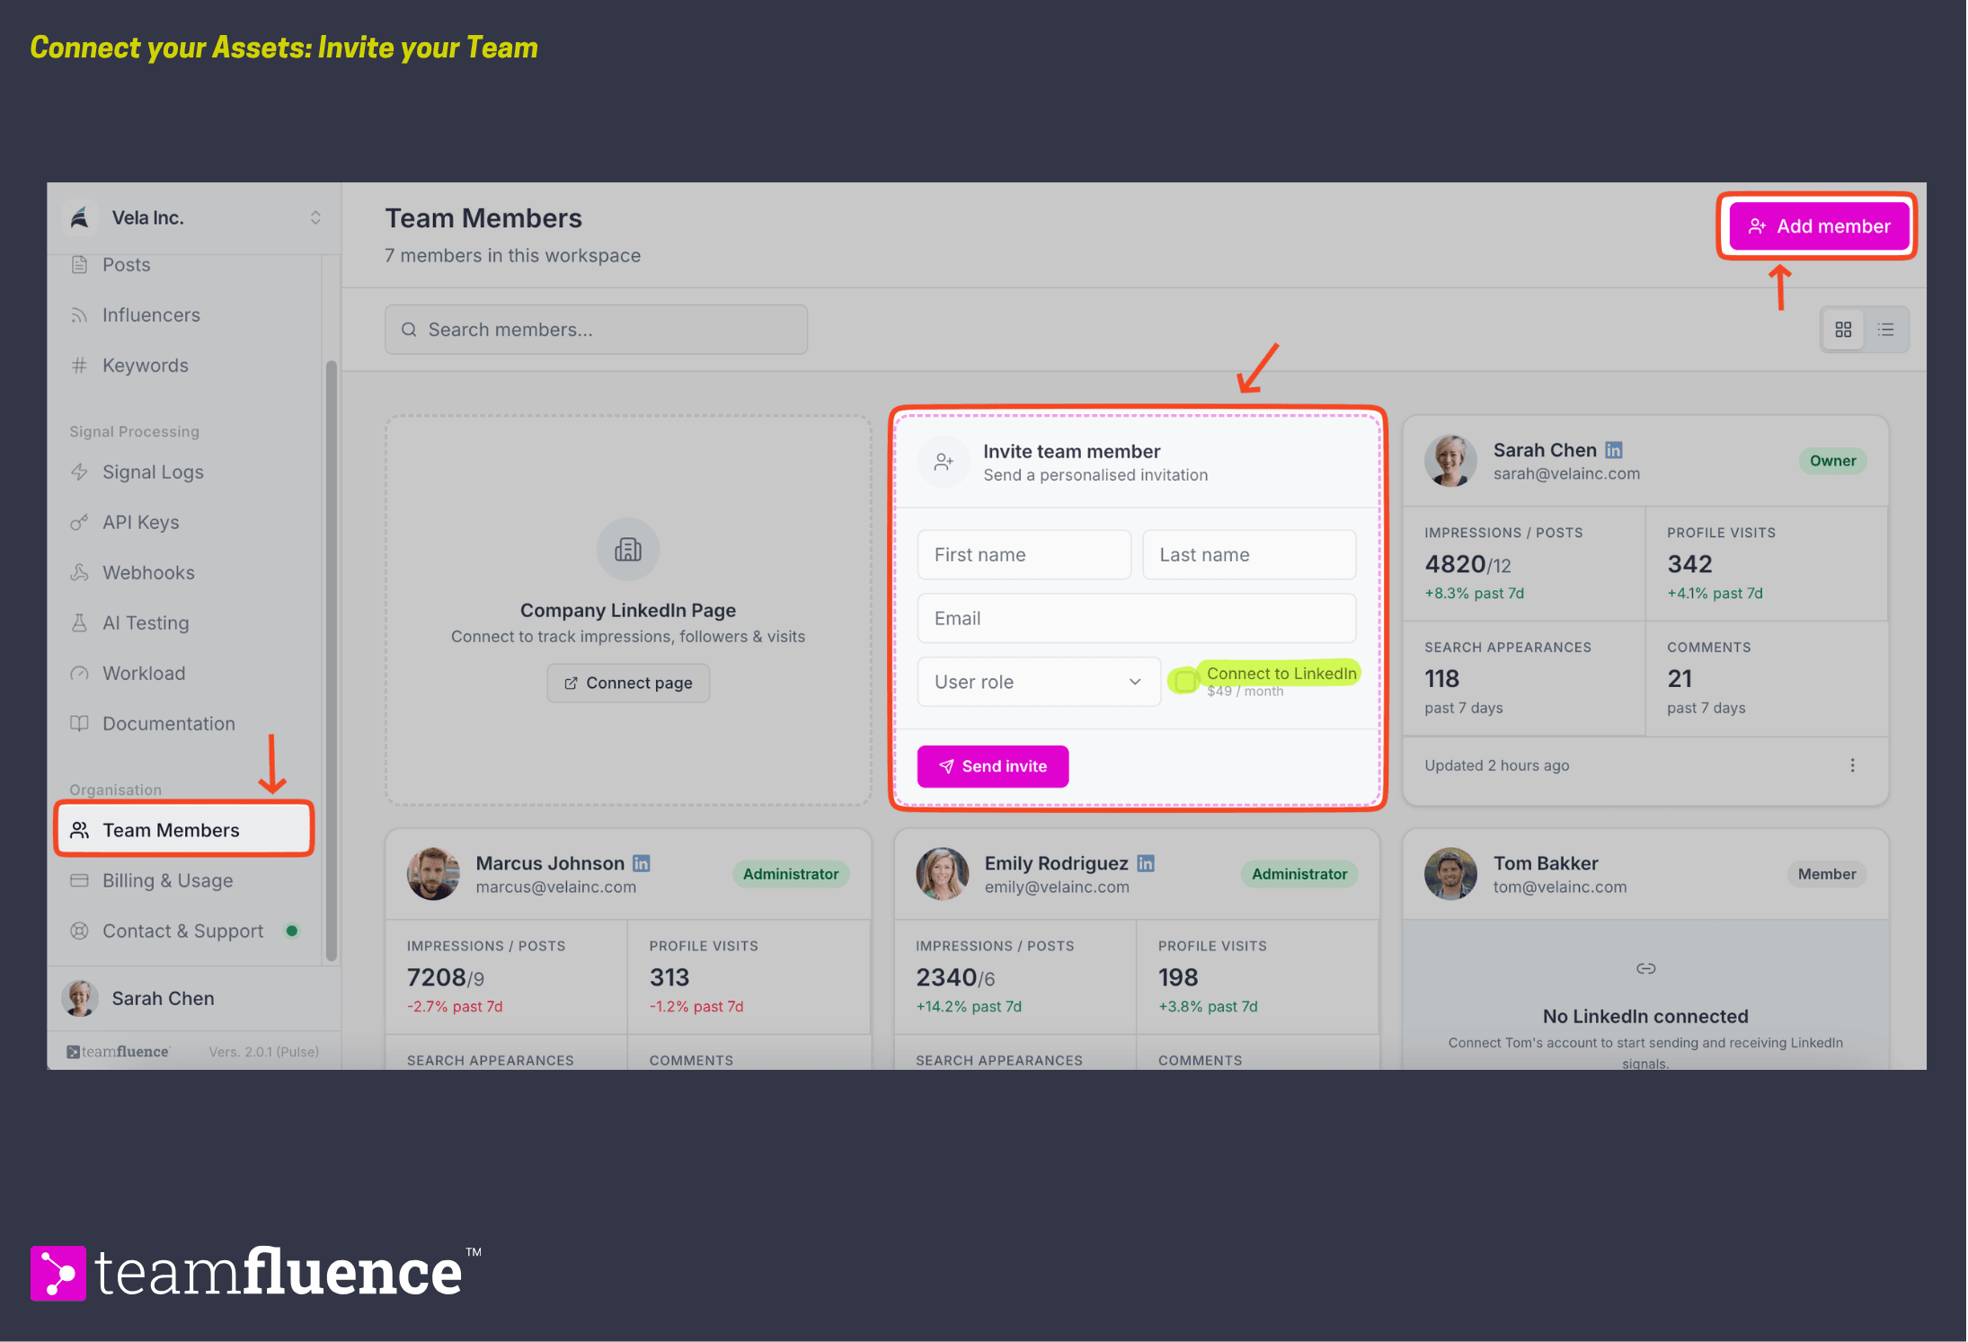1968x1342 pixels.
Task: Click the Email field in invite form
Action: pyautogui.click(x=1137, y=619)
